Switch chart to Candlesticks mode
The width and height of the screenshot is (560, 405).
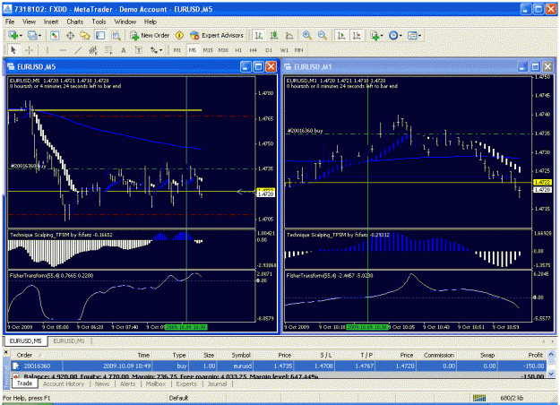(x=274, y=35)
